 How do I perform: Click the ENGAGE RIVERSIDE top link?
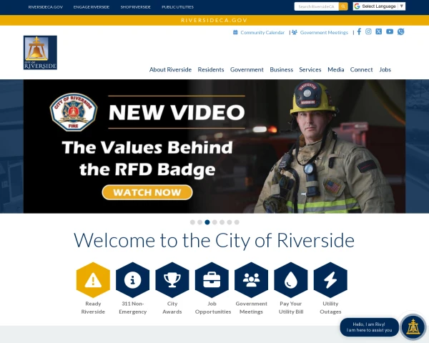click(92, 7)
